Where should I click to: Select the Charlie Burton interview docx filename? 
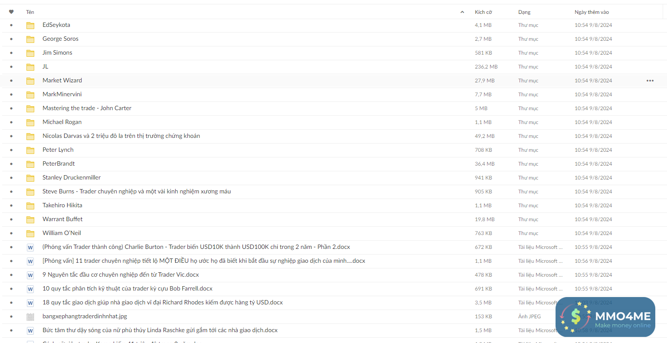(196, 247)
